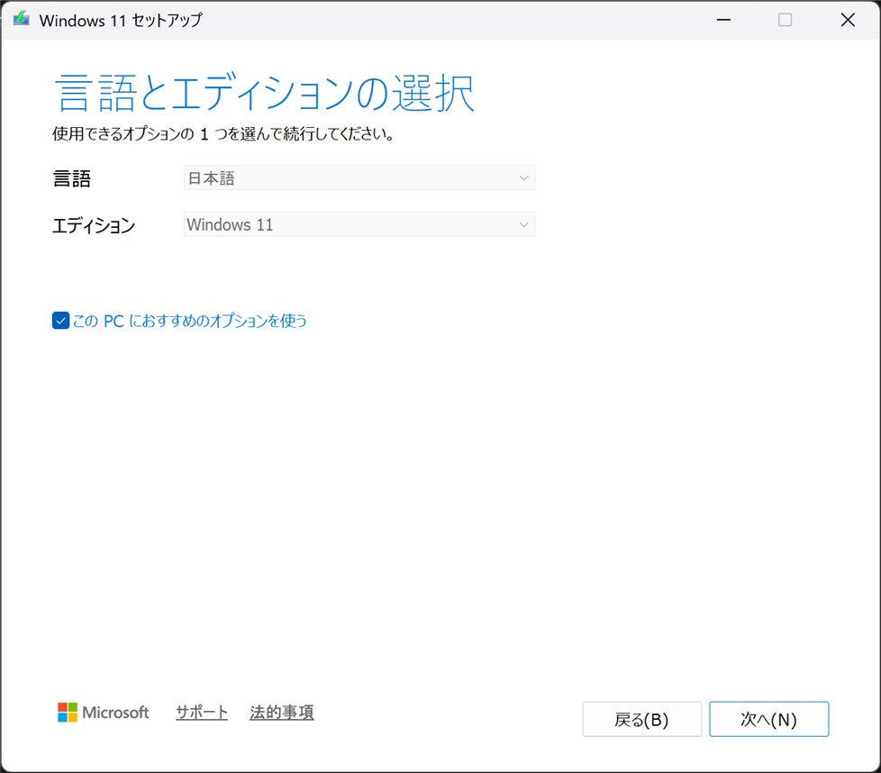Click the 戻る(B) button
This screenshot has width=881, height=773.
(641, 719)
